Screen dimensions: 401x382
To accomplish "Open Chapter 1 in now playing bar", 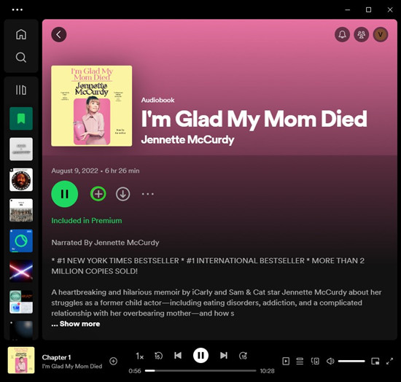I will [x=56, y=357].
